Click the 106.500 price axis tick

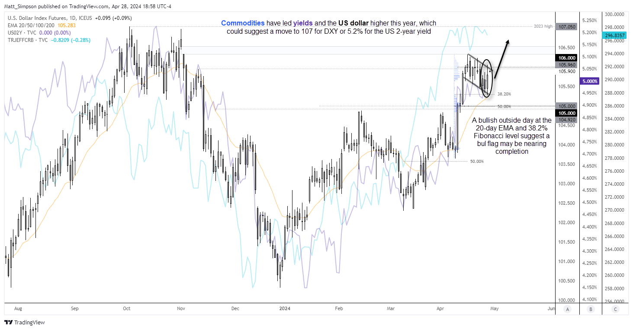(x=566, y=48)
